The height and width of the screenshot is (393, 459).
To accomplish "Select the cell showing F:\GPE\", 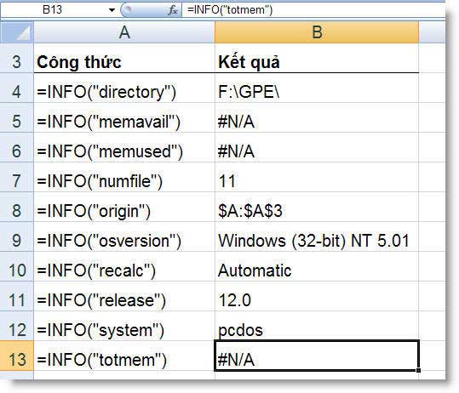I will [x=317, y=92].
